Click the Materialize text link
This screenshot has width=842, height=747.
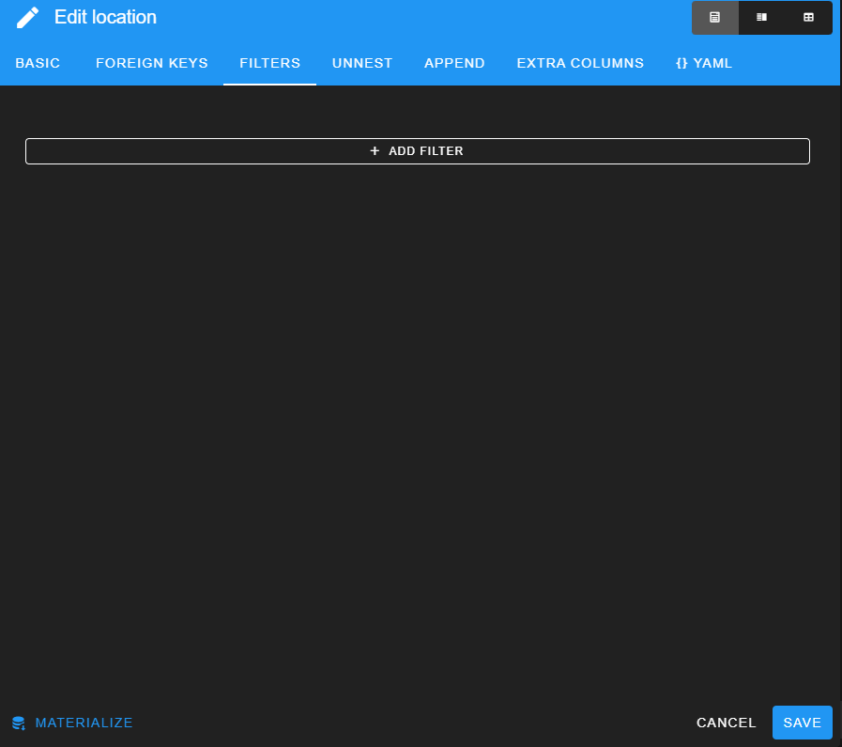click(x=84, y=723)
